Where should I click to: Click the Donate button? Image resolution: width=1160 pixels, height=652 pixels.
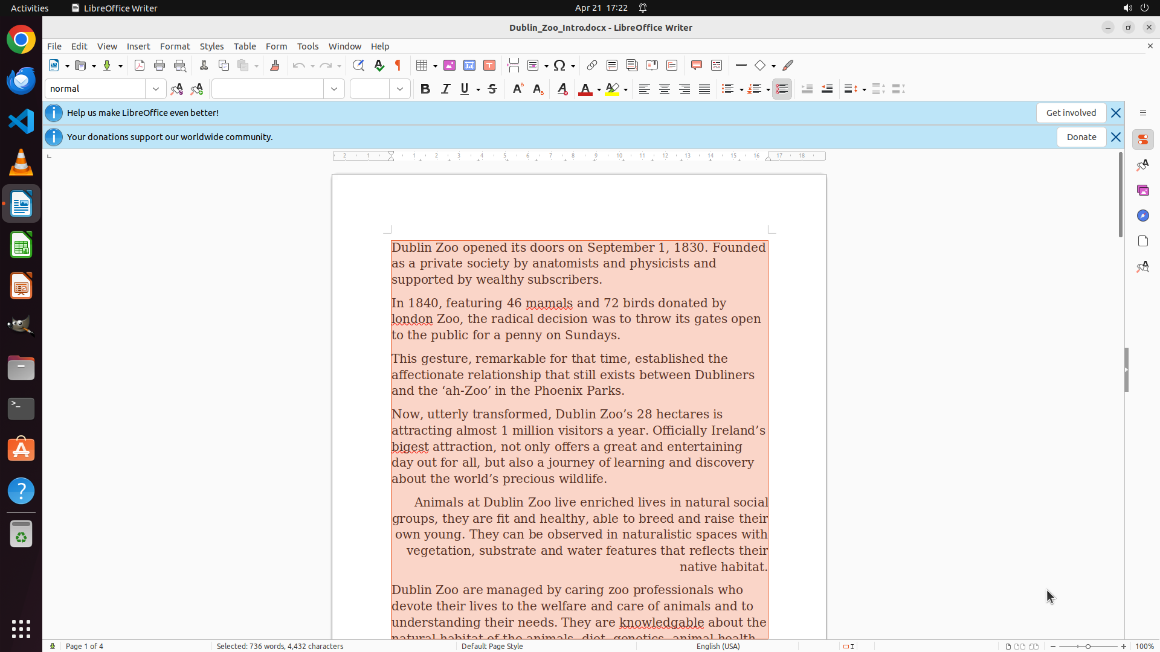1081,137
